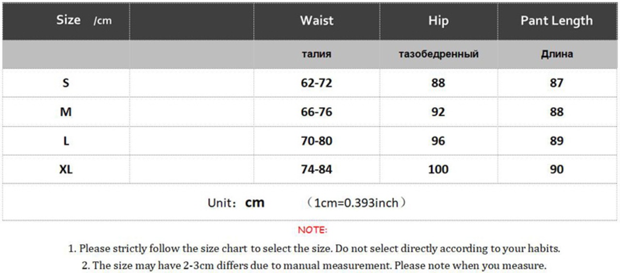Select the Длина subheader cell

[x=557, y=54]
